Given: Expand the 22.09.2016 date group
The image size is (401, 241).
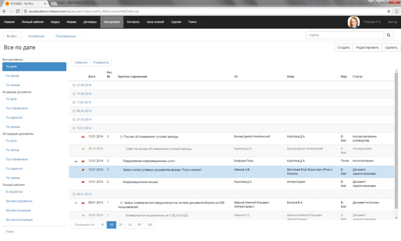Looking at the screenshot, I should pyautogui.click(x=74, y=85).
